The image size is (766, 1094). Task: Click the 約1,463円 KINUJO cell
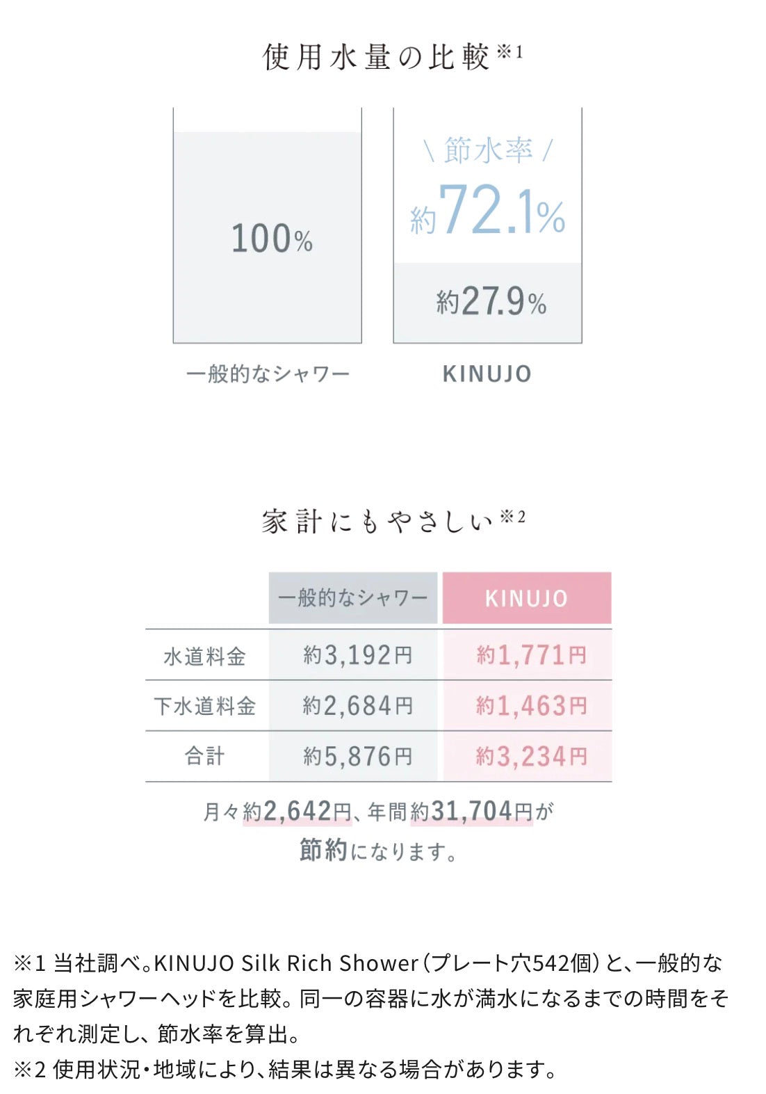click(x=531, y=706)
